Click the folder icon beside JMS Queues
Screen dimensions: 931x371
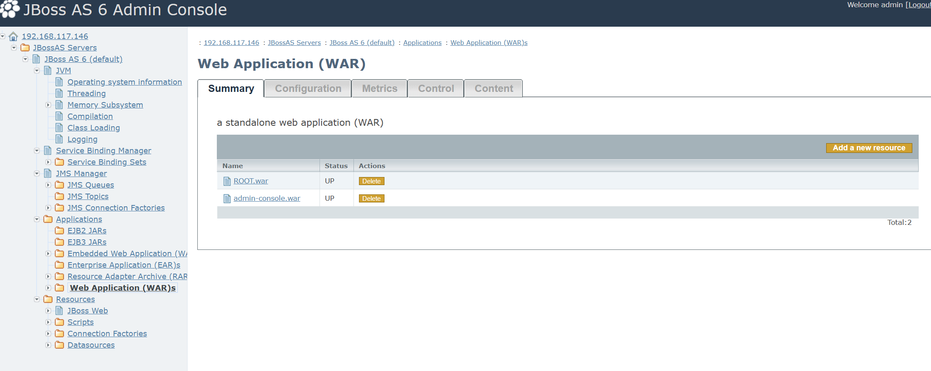(x=60, y=185)
